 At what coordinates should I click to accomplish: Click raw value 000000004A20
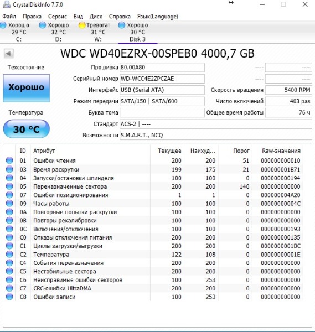(x=281, y=195)
